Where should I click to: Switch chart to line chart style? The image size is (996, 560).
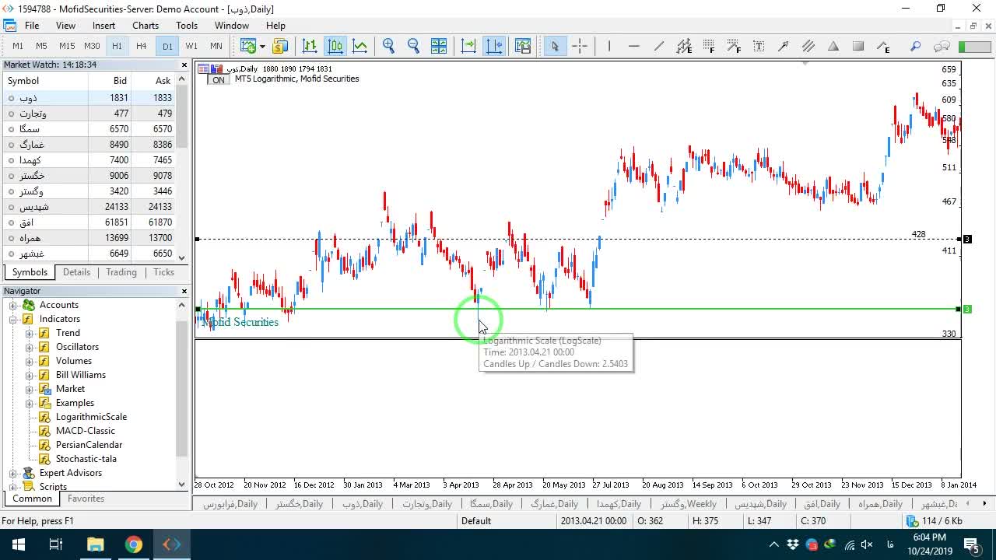[360, 46]
